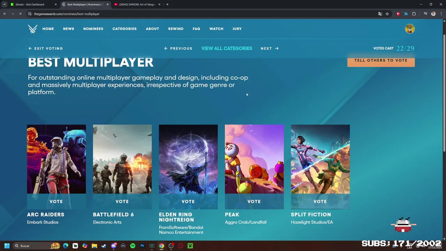Screen dimensions: 446x251
Task: Click The Game Awards logo
Action: pyautogui.click(x=33, y=29)
